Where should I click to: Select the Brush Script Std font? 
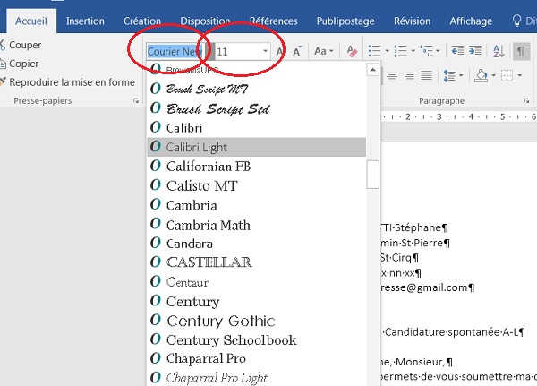(x=257, y=108)
